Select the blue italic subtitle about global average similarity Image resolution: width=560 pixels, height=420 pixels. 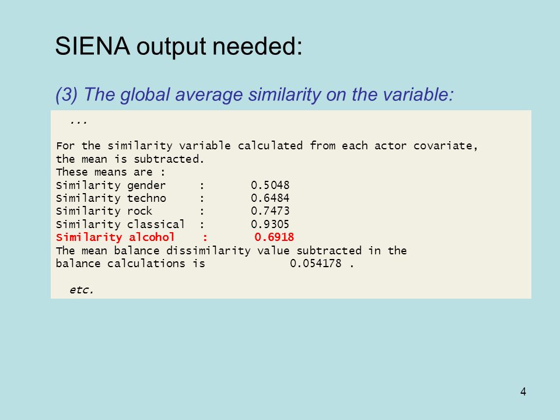point(254,95)
